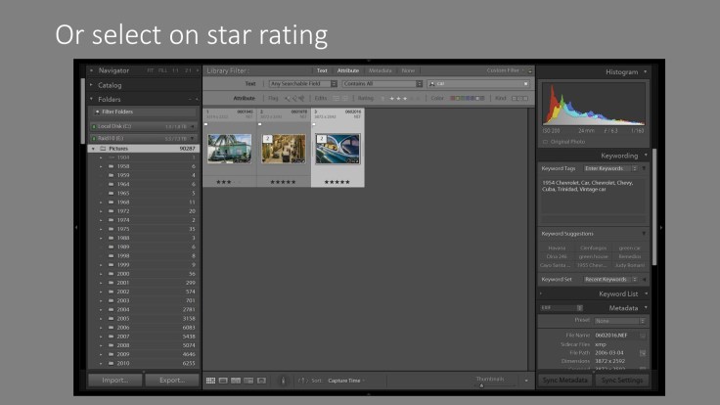
Task: Click the filter lock icon
Action: point(530,71)
